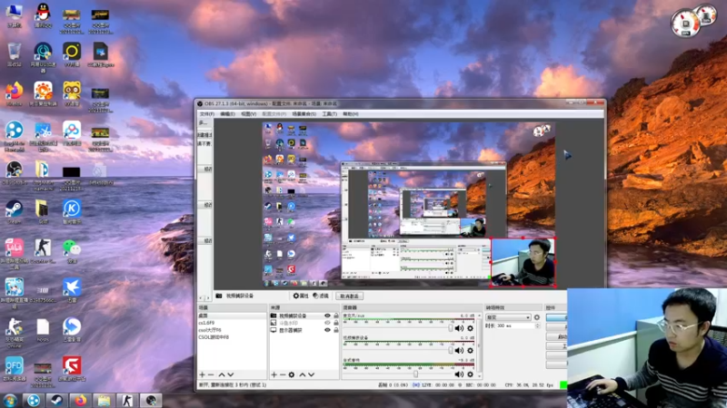Remove selected source with minus icon

283,374
